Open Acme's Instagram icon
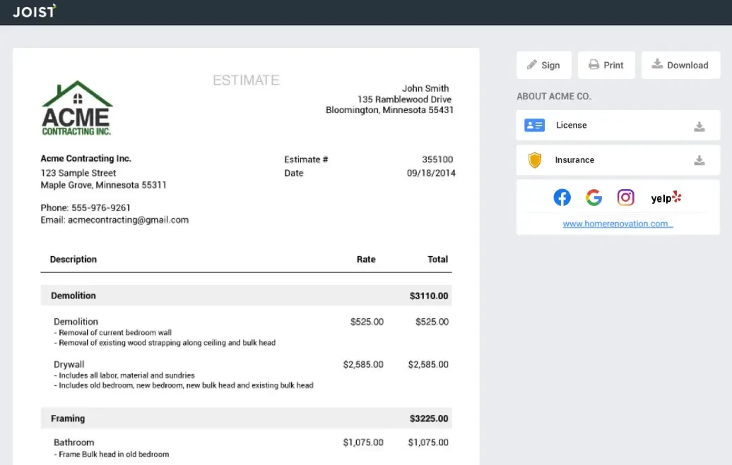This screenshot has height=465, width=732. pyautogui.click(x=626, y=198)
